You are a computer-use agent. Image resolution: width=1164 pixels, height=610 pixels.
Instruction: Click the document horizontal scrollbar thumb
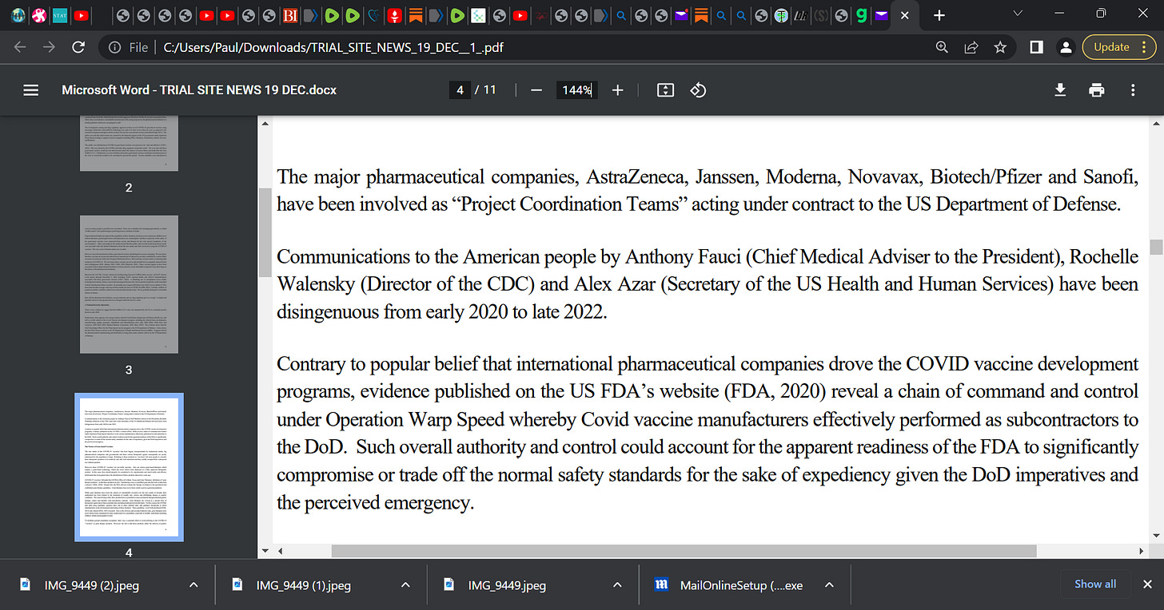click(x=684, y=551)
